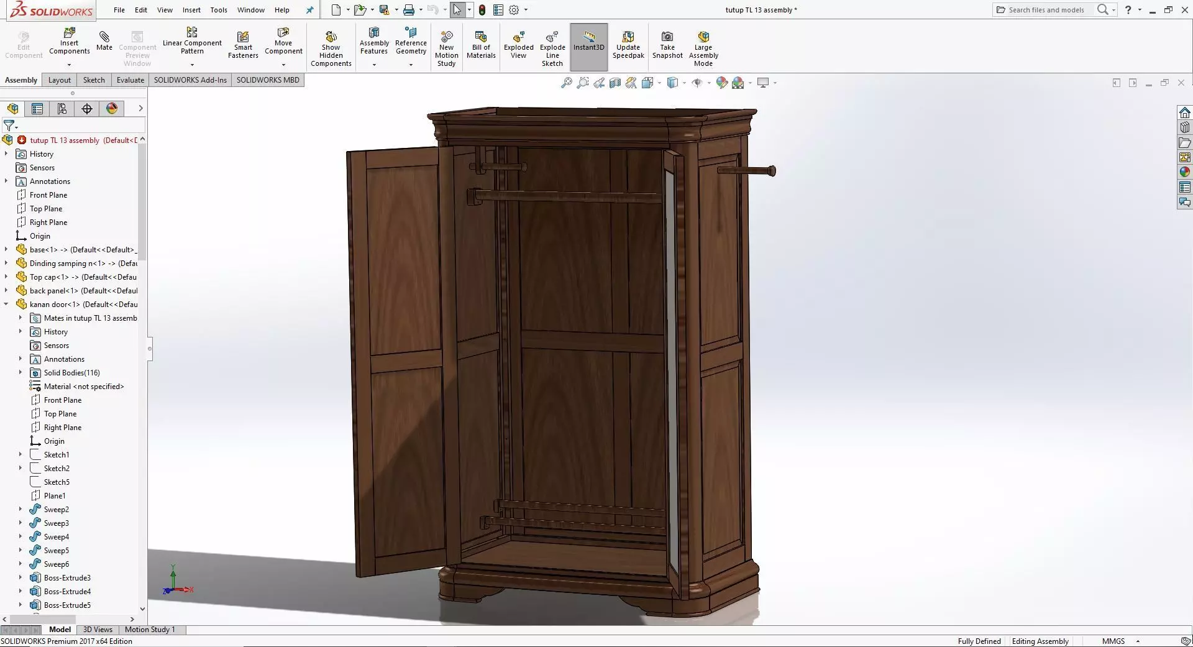Activate the Move Component tool
Image resolution: width=1193 pixels, height=647 pixels.
pyautogui.click(x=283, y=41)
